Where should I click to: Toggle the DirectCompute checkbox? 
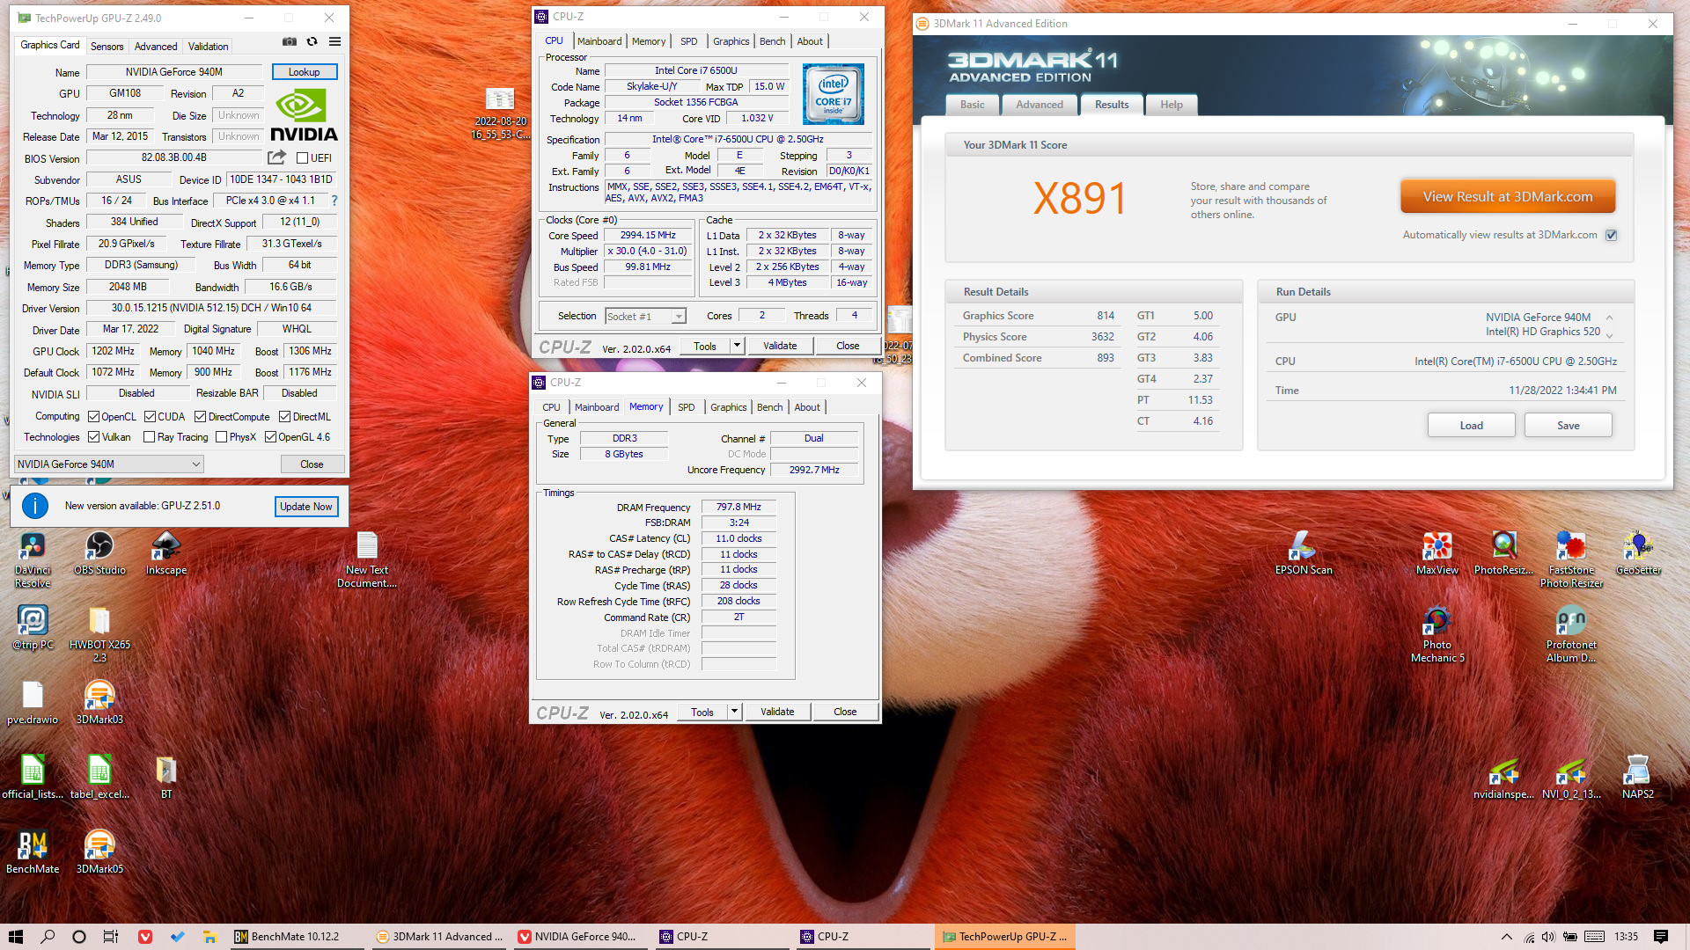point(201,417)
